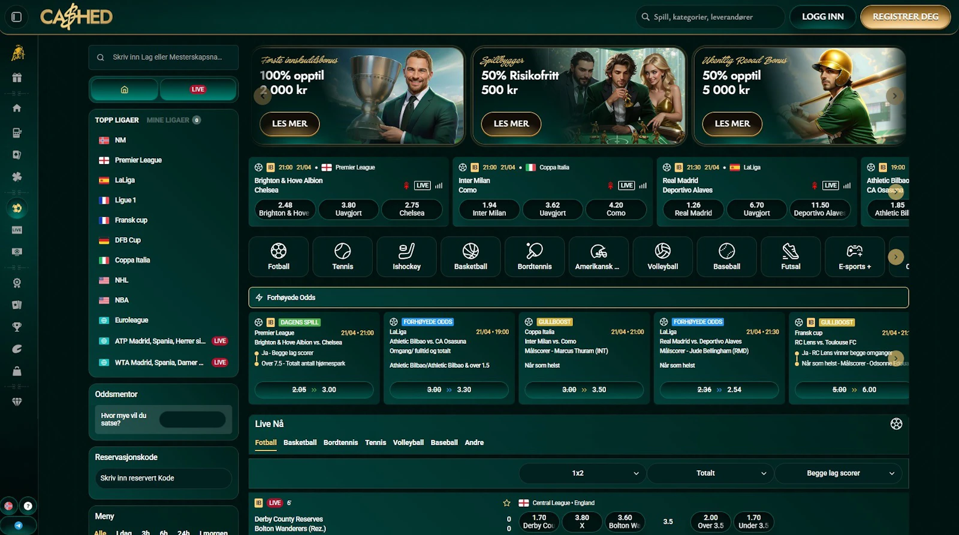Screen dimensions: 959x535
Task: Click next arrow on promo banner carousel
Action: [x=894, y=96]
